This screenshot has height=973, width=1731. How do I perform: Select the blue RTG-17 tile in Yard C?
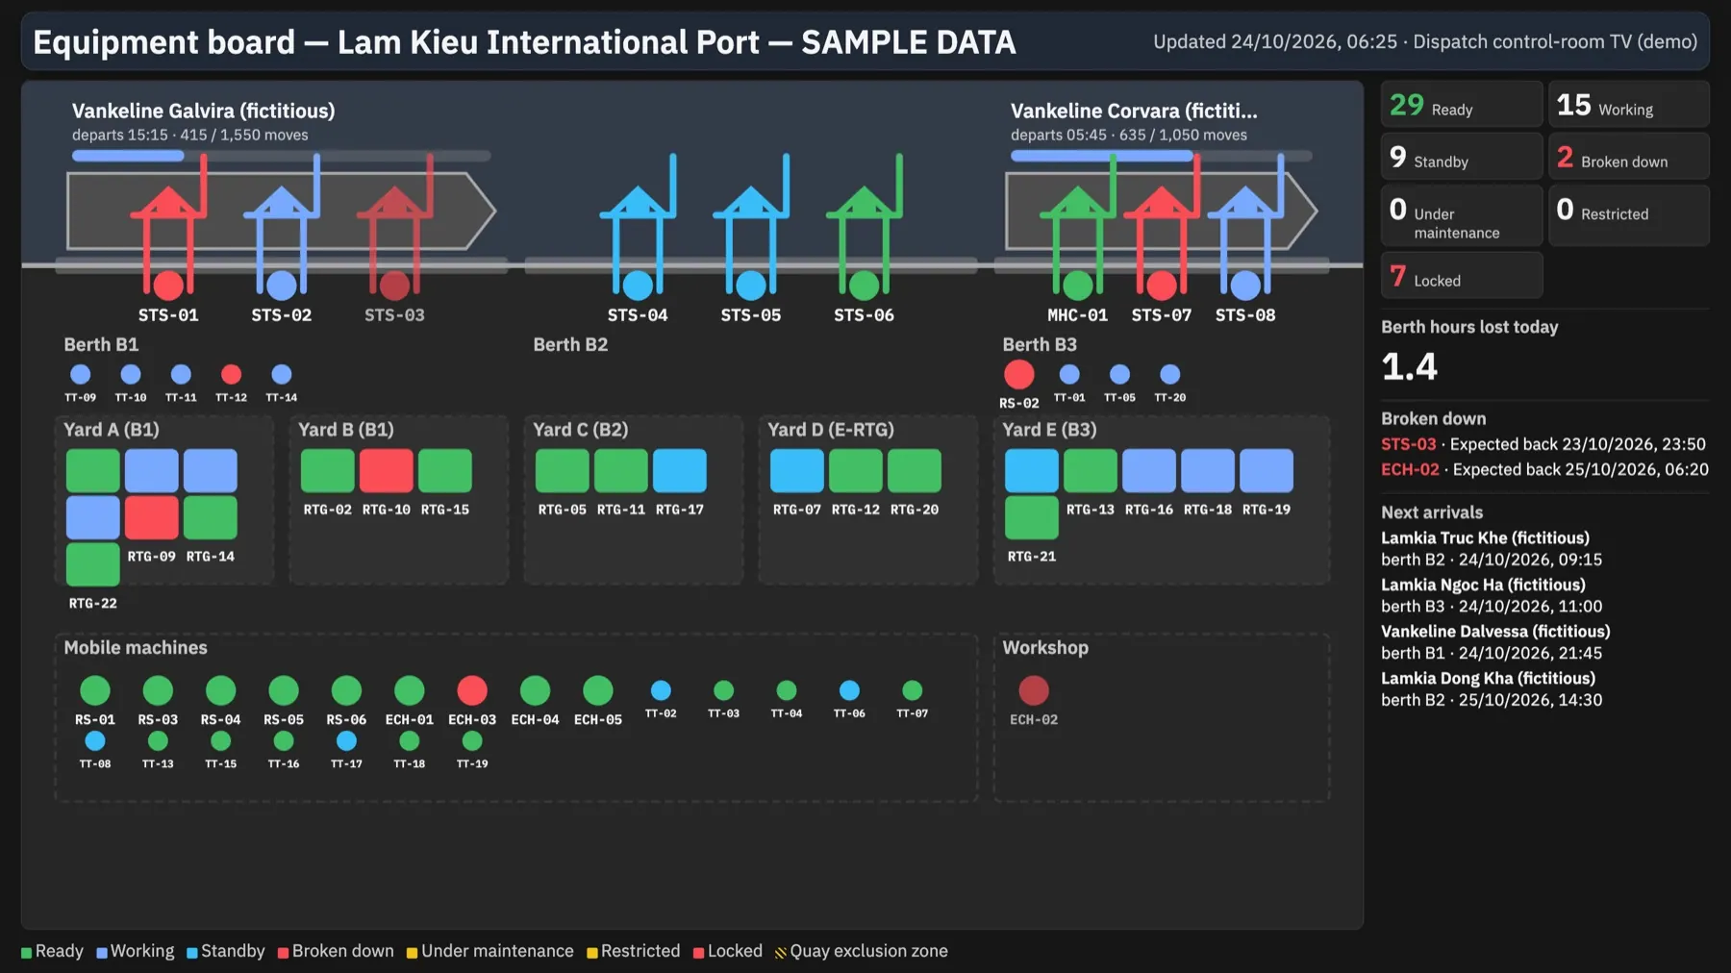(x=680, y=471)
